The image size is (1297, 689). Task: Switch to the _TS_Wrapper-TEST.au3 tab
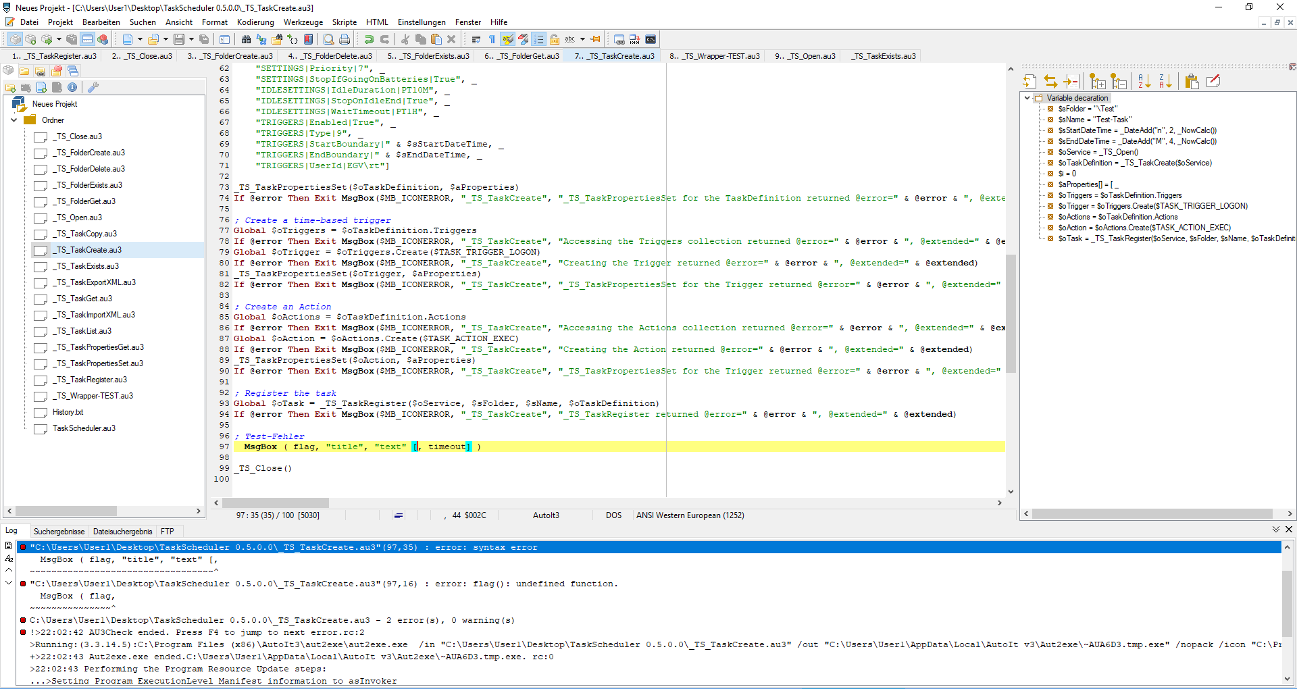[715, 56]
